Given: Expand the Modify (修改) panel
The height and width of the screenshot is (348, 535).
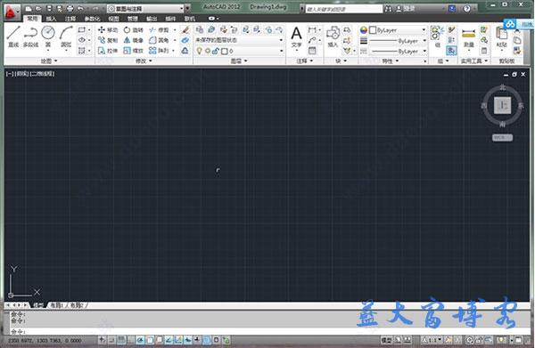Looking at the screenshot, I should pyautogui.click(x=144, y=61).
